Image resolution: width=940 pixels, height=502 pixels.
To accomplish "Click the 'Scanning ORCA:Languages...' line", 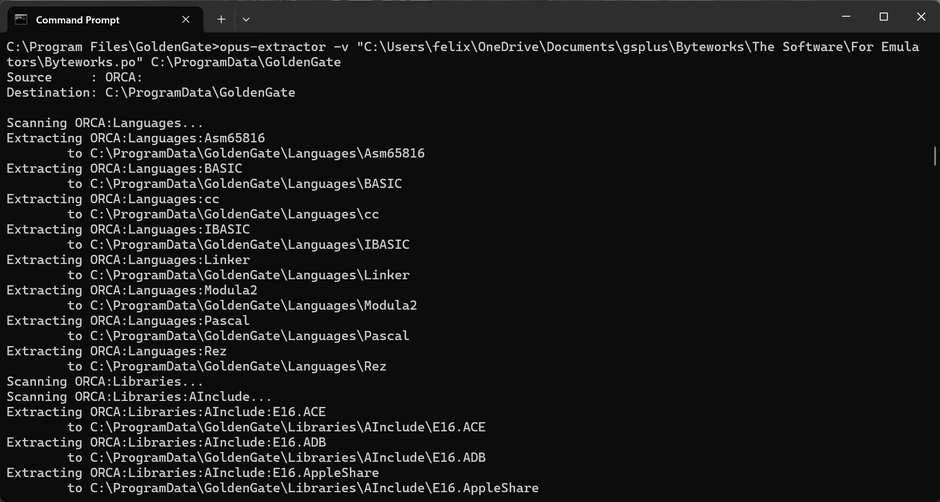I will 105,123.
